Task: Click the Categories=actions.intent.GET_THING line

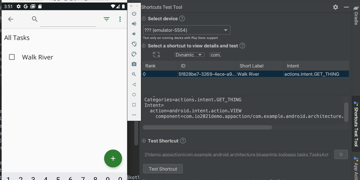Action: tap(193, 99)
